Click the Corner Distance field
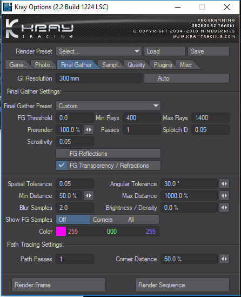The image size is (241, 297). point(189,259)
